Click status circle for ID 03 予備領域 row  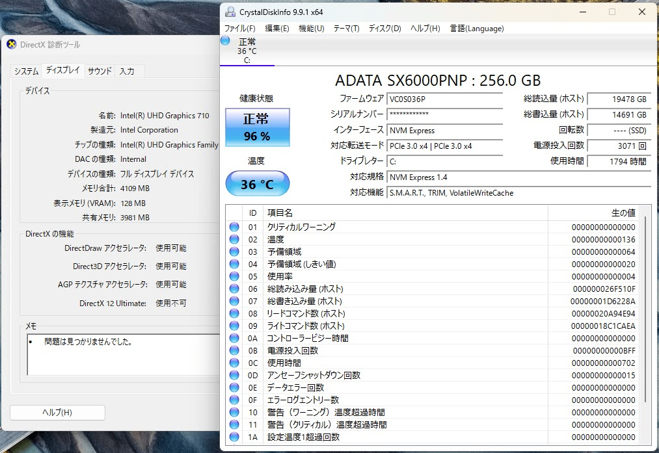click(234, 252)
